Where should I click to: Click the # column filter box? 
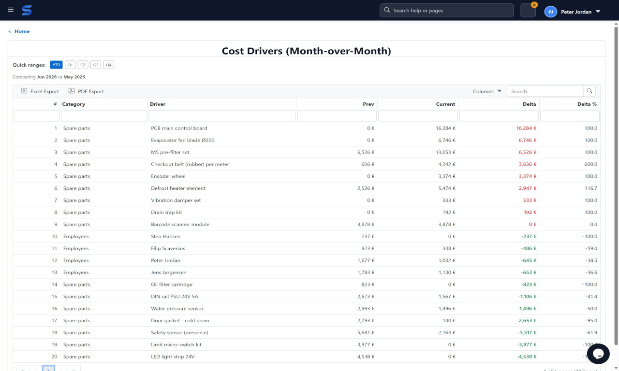37,116
